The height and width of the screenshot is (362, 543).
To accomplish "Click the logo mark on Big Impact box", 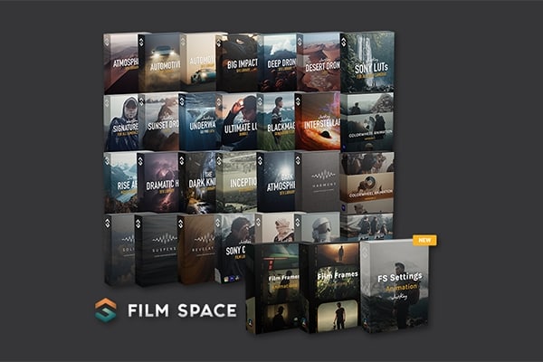I will [x=219, y=43].
